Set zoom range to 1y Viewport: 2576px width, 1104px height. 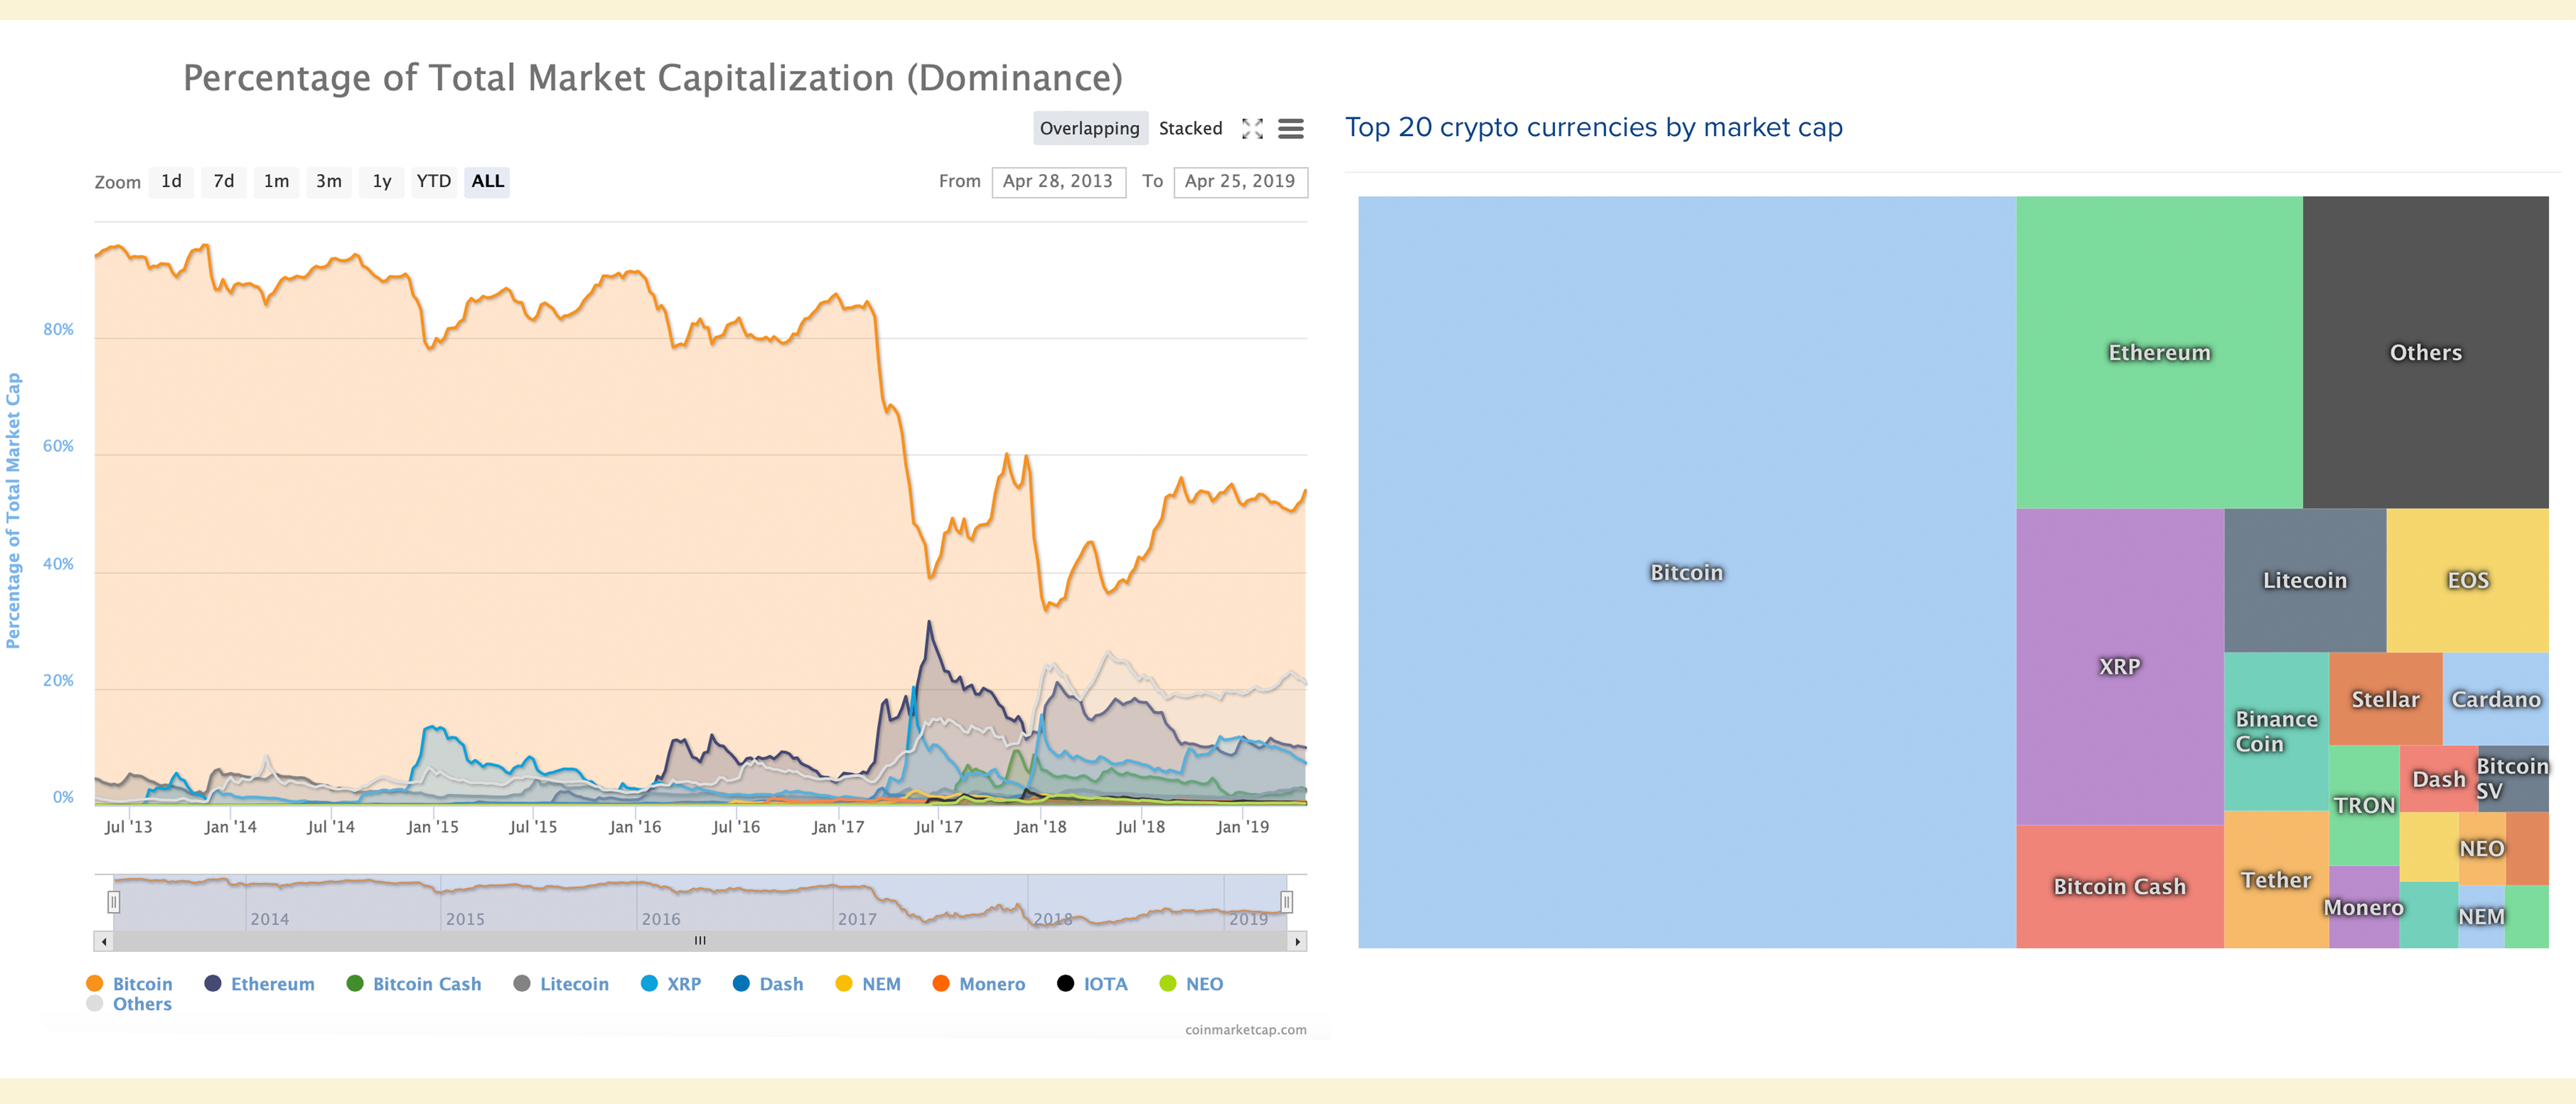click(x=381, y=182)
